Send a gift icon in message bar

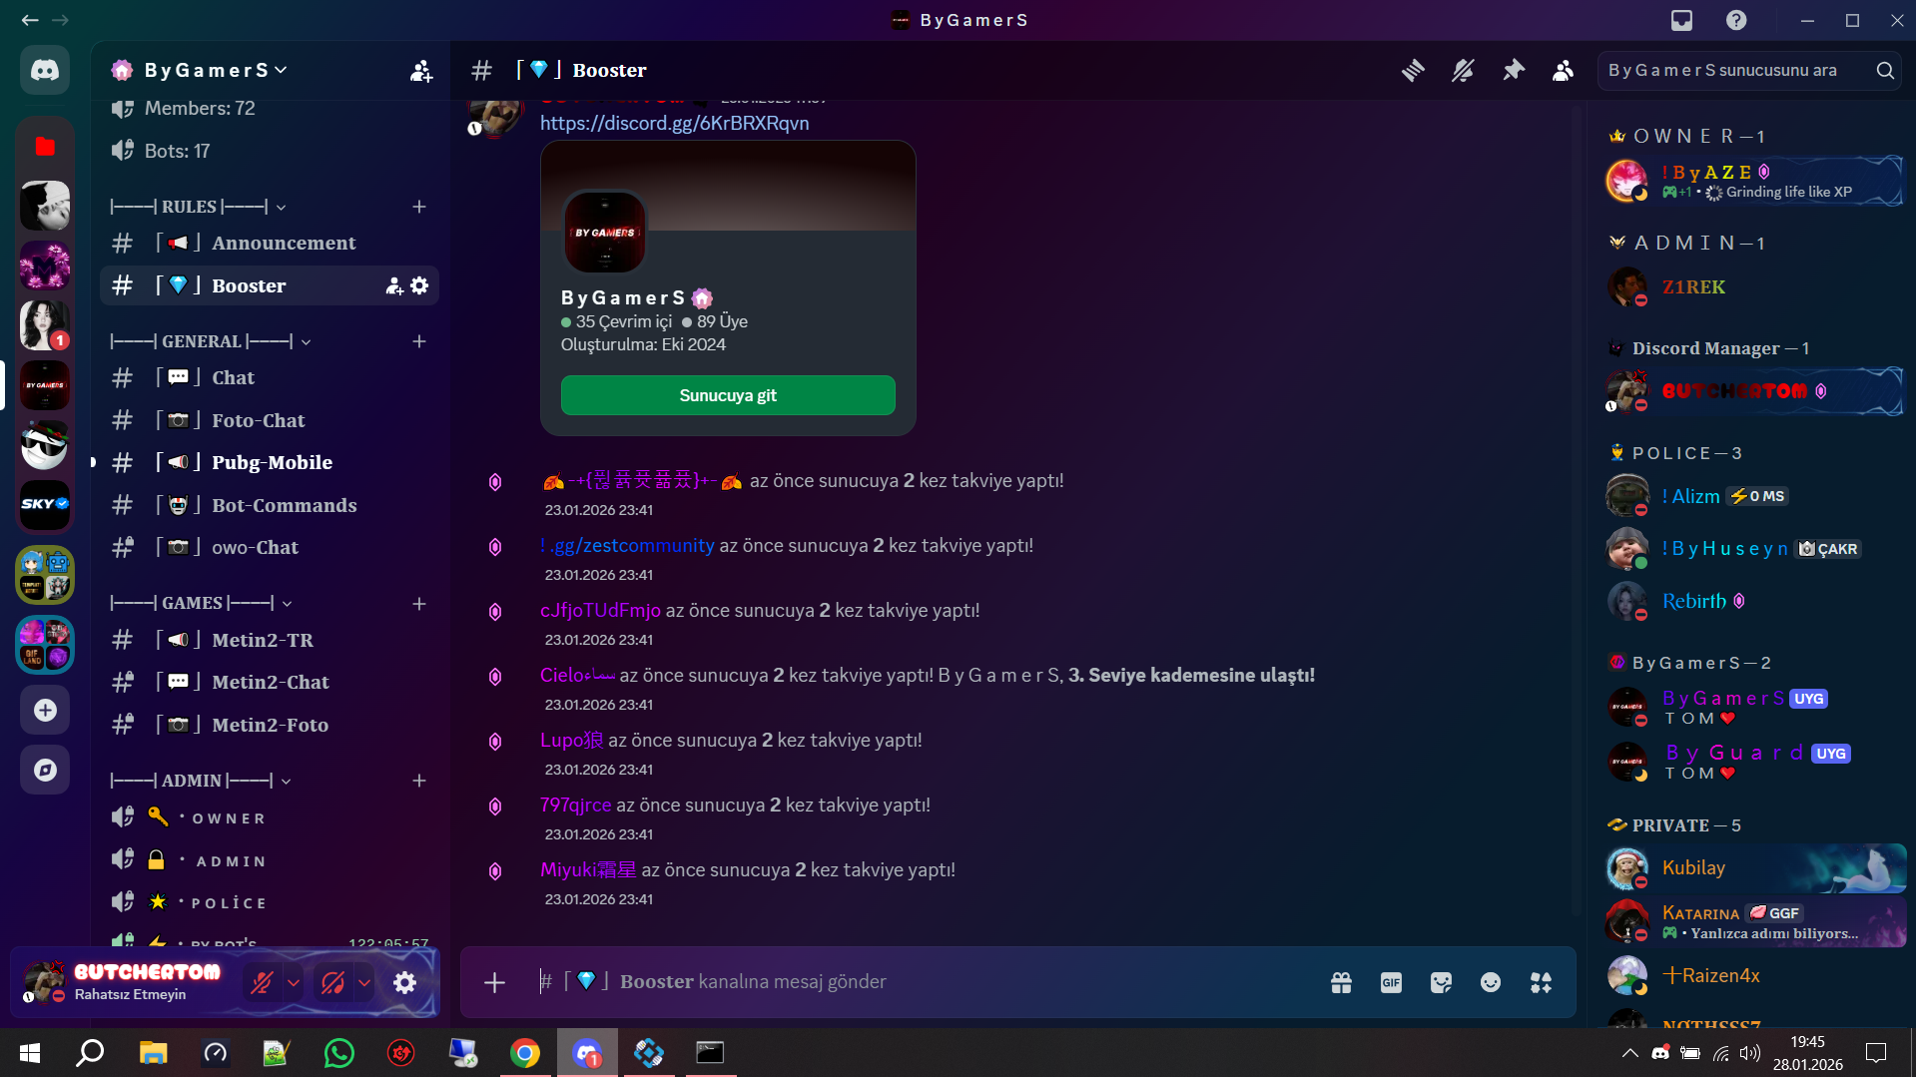[1341, 982]
